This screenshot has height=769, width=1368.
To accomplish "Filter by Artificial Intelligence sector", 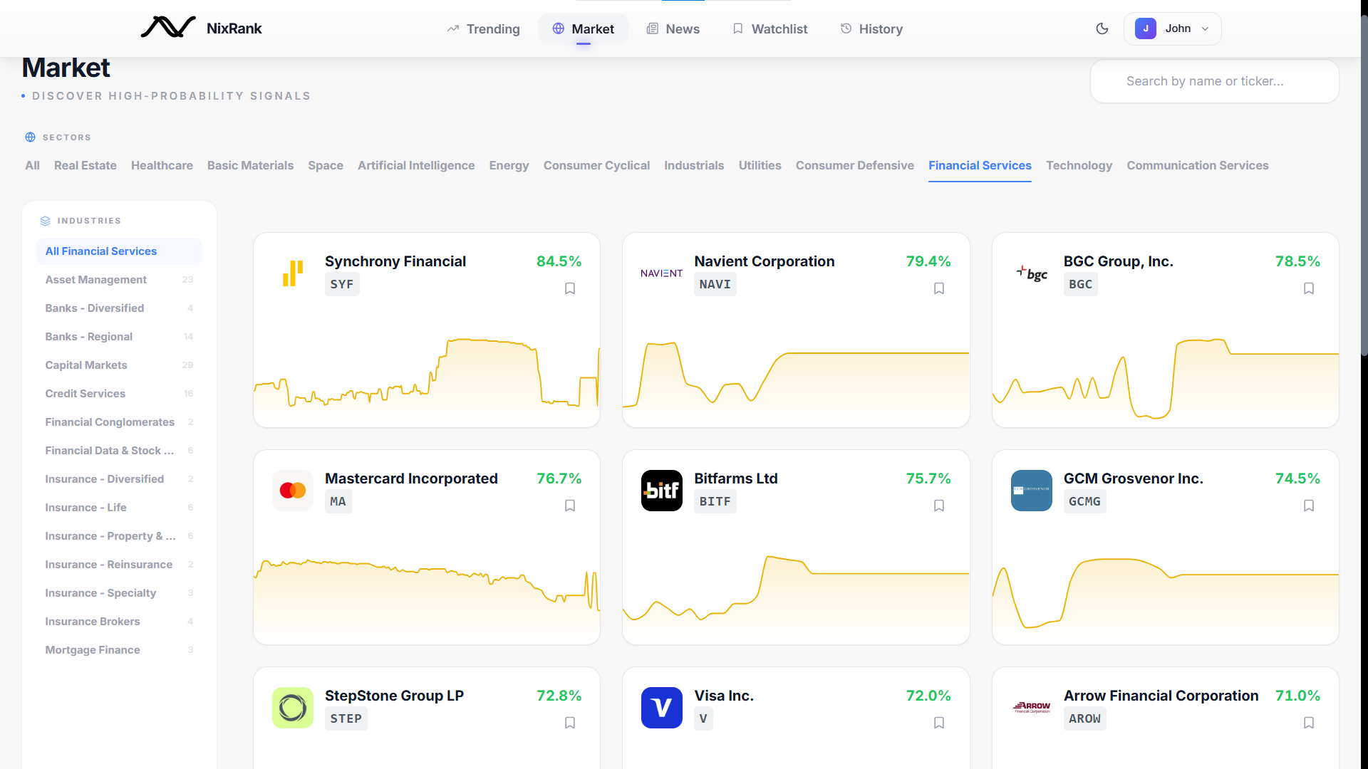I will (416, 165).
